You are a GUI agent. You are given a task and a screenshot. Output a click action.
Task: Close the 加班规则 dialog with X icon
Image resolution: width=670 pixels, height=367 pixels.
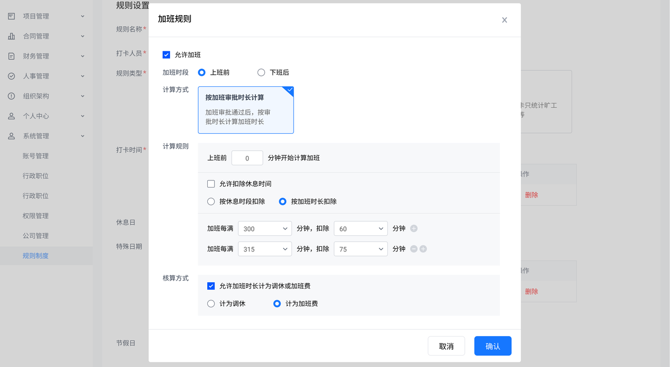pos(505,20)
